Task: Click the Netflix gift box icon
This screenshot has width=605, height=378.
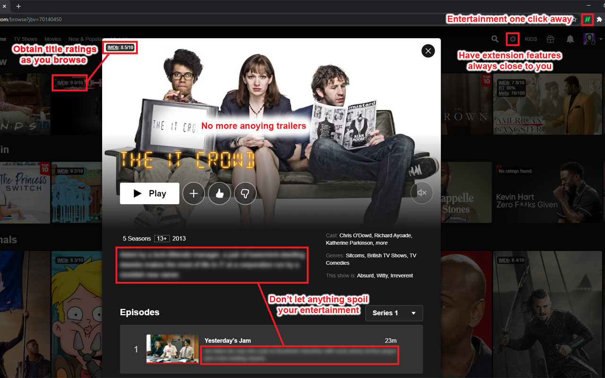Action: pyautogui.click(x=550, y=39)
